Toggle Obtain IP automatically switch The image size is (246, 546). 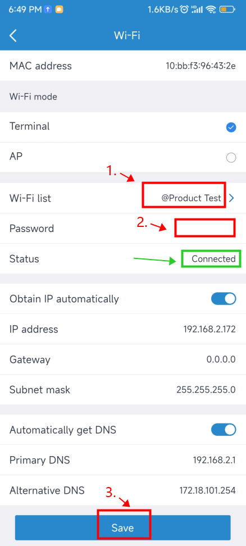(x=224, y=299)
